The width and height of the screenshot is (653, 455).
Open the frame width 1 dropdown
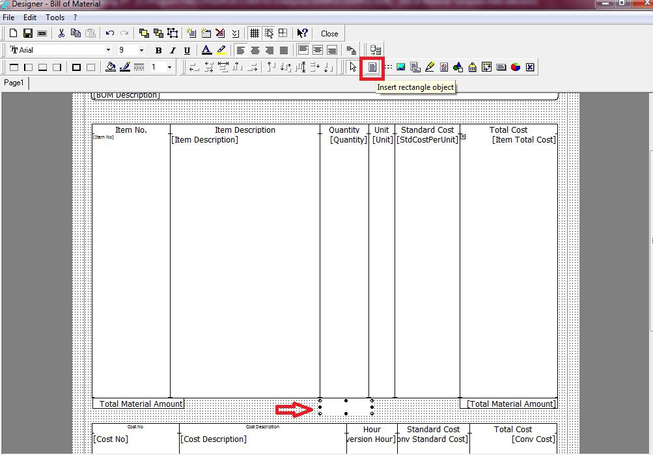click(169, 67)
